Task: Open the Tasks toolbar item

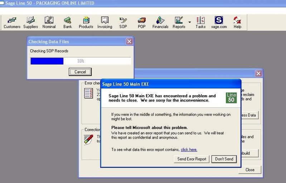Action: tap(200, 23)
